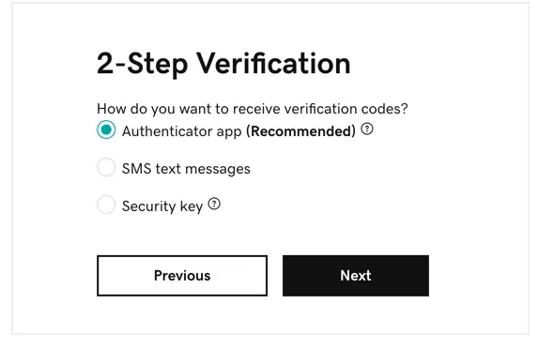Click the verification codes question text

[x=253, y=109]
